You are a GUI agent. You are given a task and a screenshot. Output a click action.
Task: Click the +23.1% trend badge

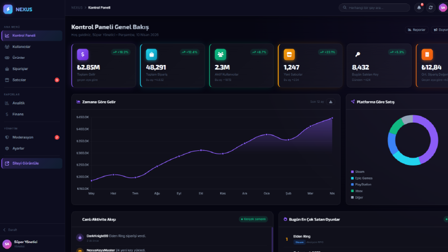tap(328, 53)
